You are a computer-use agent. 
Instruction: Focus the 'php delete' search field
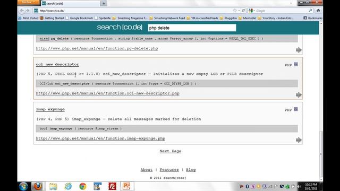[x=192, y=28]
